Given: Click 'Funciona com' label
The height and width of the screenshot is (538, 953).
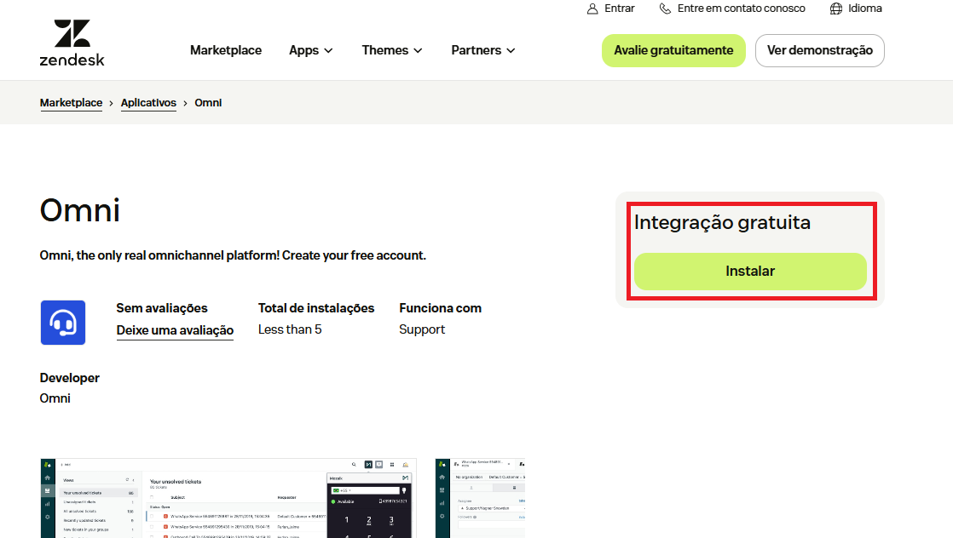Looking at the screenshot, I should (440, 308).
